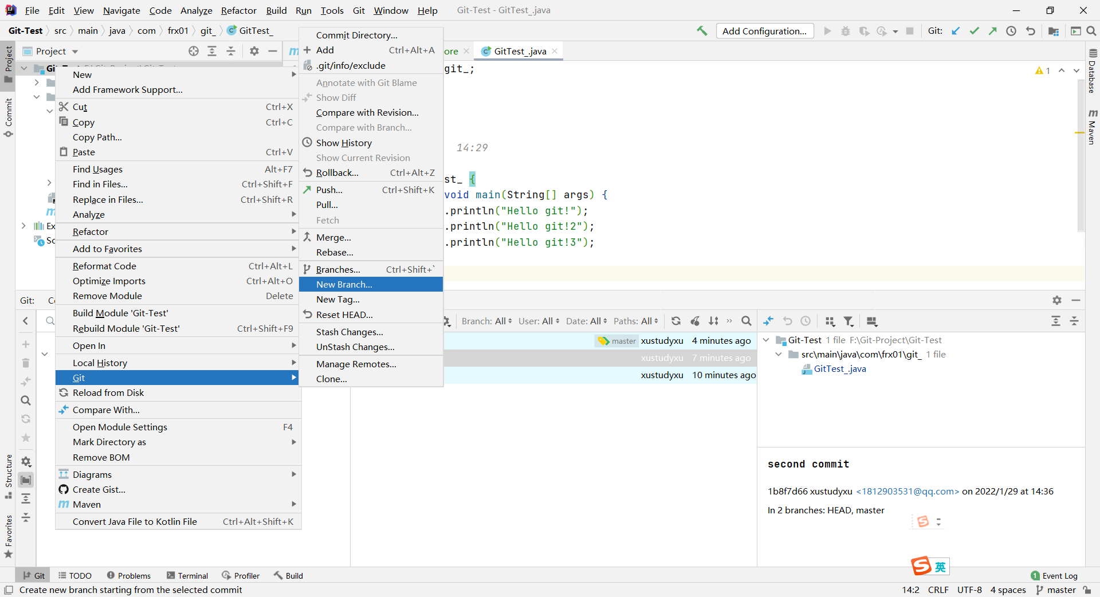Click the commit author email link

[x=907, y=491]
